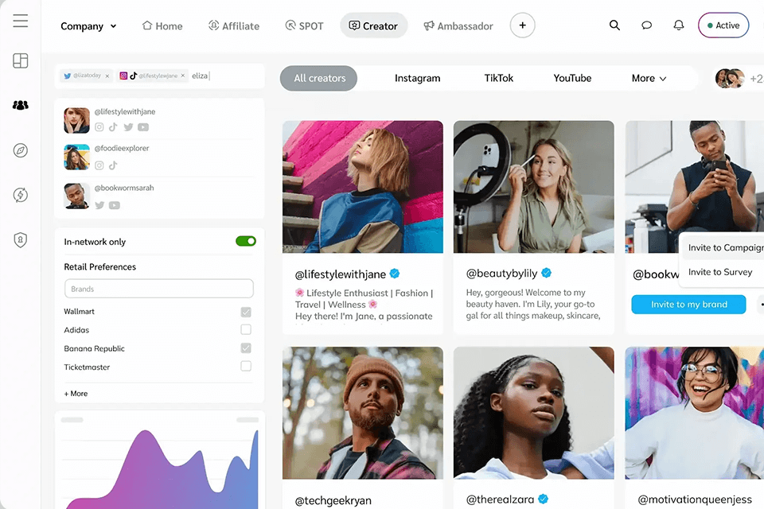The height and width of the screenshot is (509, 764).
Task: Select the Creator tab
Action: pyautogui.click(x=374, y=25)
